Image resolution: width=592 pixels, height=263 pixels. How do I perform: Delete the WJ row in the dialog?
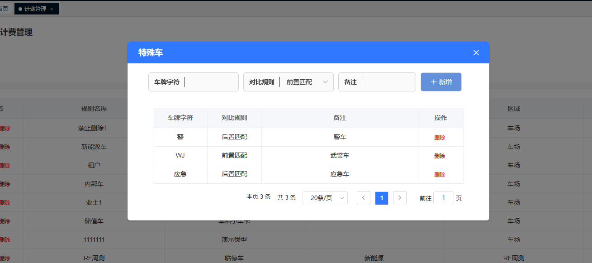(440, 156)
